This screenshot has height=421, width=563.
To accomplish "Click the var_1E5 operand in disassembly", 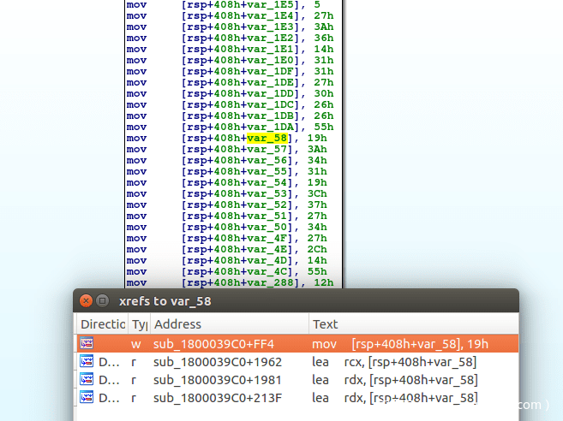I will tap(269, 4).
